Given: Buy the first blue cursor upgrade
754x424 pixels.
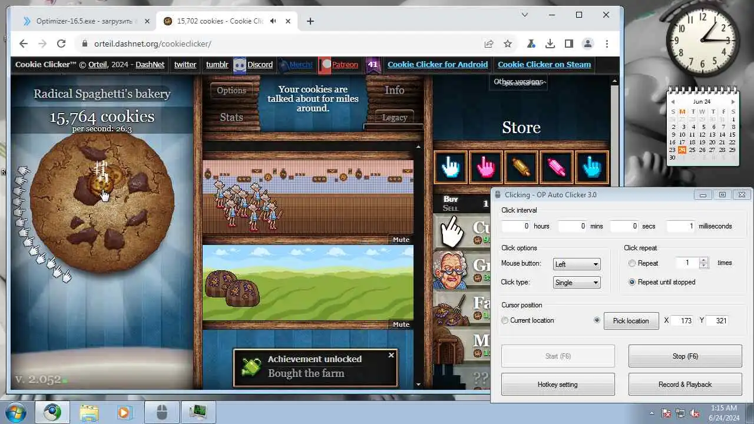Looking at the screenshot, I should point(451,167).
